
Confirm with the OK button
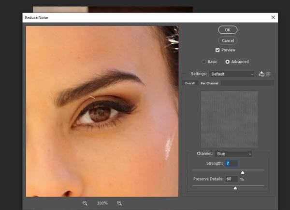pos(228,30)
